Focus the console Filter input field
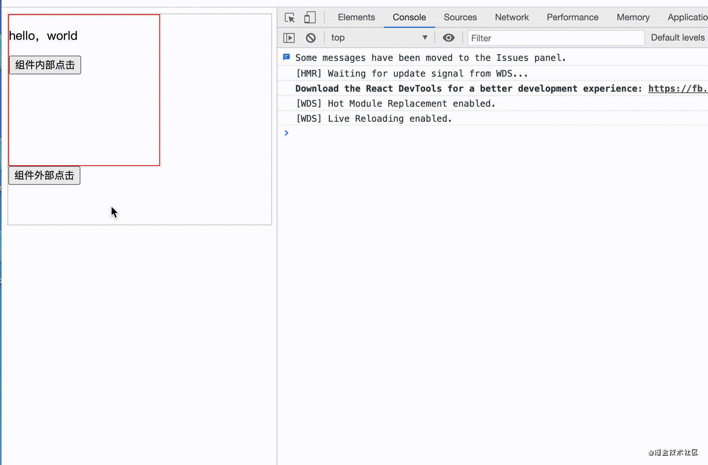Image resolution: width=708 pixels, height=465 pixels. tap(556, 38)
